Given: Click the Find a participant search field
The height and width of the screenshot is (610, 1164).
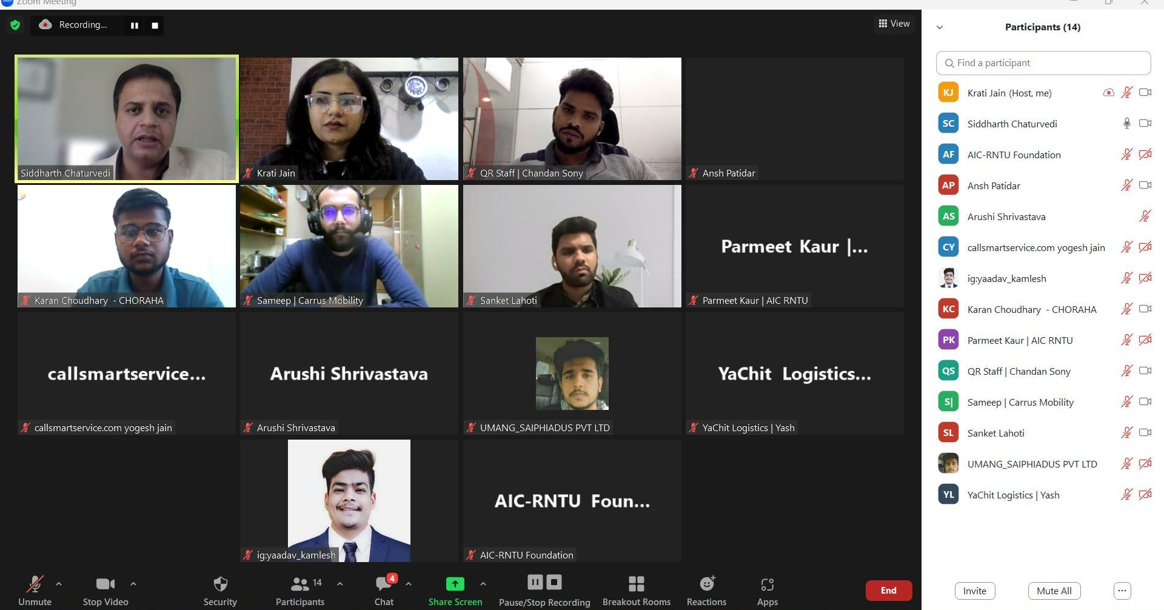Looking at the screenshot, I should point(1043,63).
